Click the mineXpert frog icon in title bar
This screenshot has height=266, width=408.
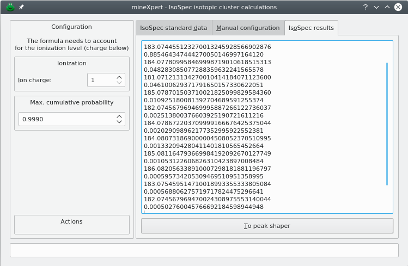pos(9,7)
